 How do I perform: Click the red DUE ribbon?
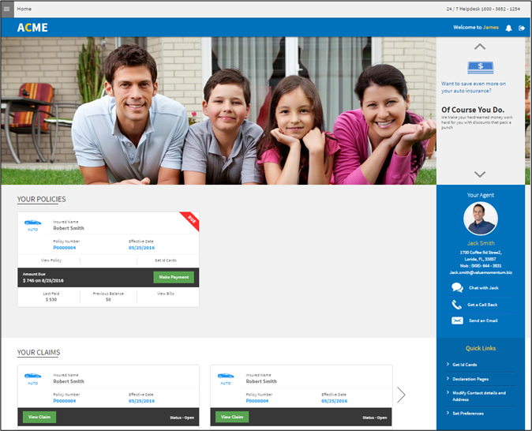tap(191, 220)
